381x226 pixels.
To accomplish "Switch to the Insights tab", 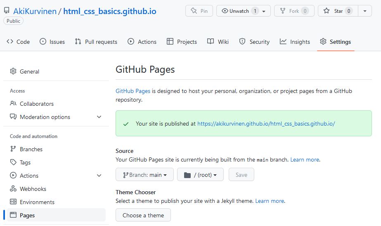I will 295,42.
